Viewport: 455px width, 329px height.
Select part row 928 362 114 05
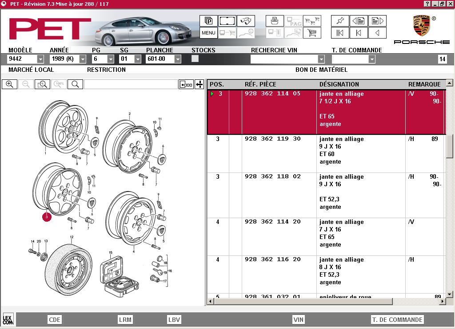(326, 112)
